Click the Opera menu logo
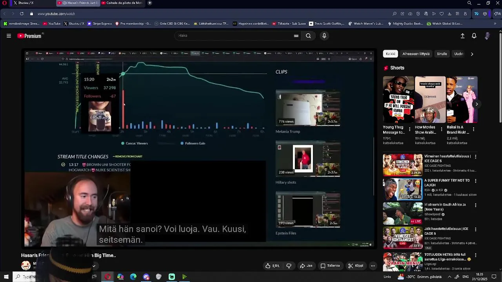 [5, 3]
